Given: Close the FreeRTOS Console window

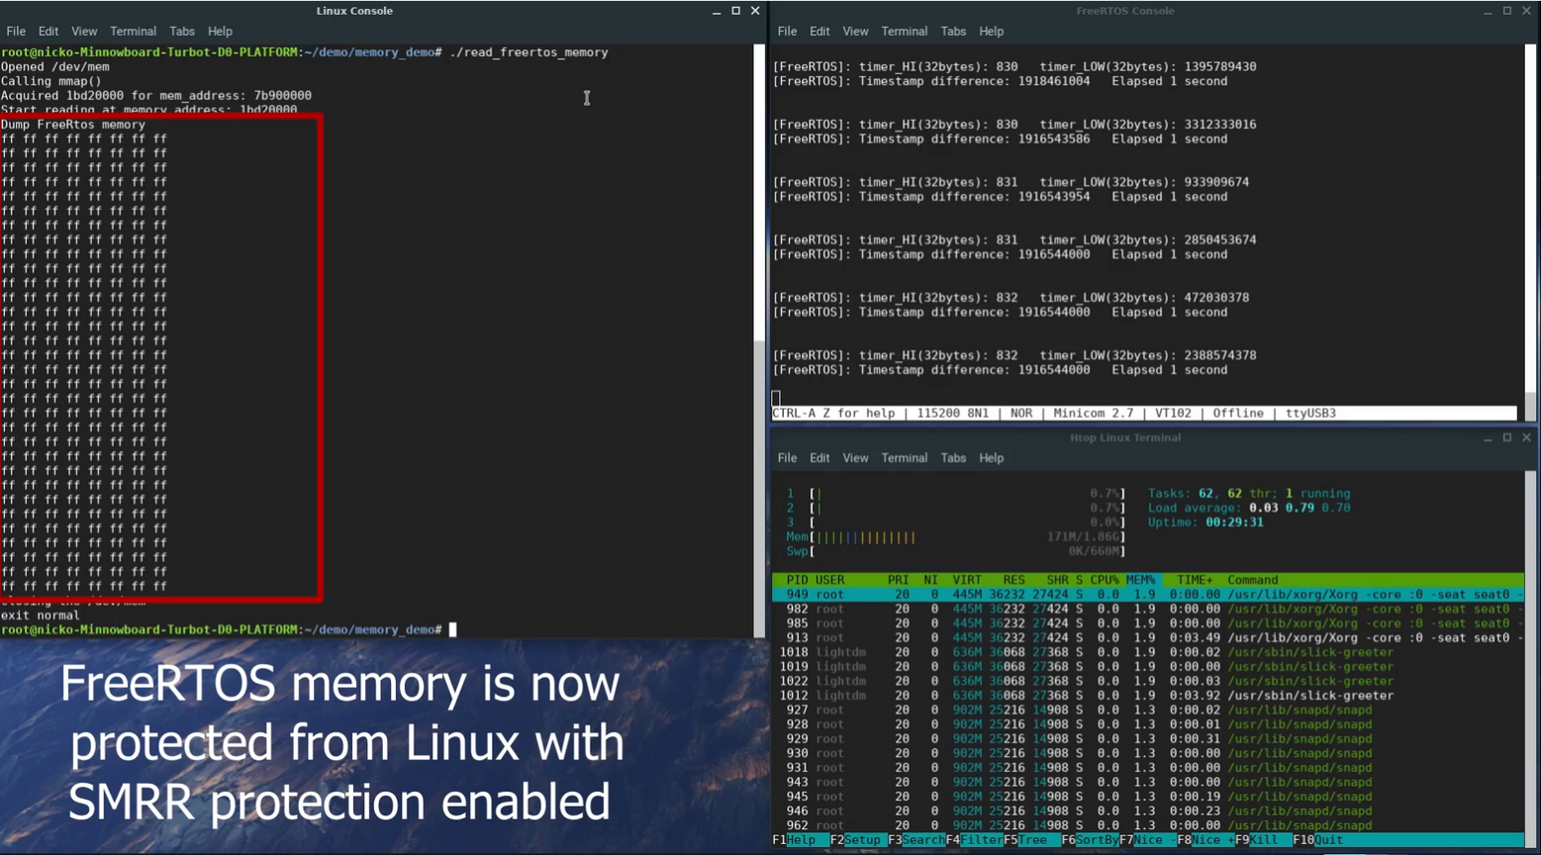Looking at the screenshot, I should 1526,11.
